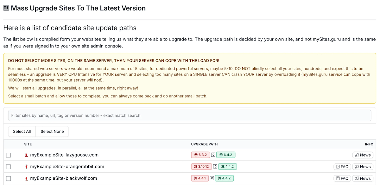This screenshot has height=185, width=380.
Task: Click the upgrade icon beside the page title
Action: click(6, 8)
